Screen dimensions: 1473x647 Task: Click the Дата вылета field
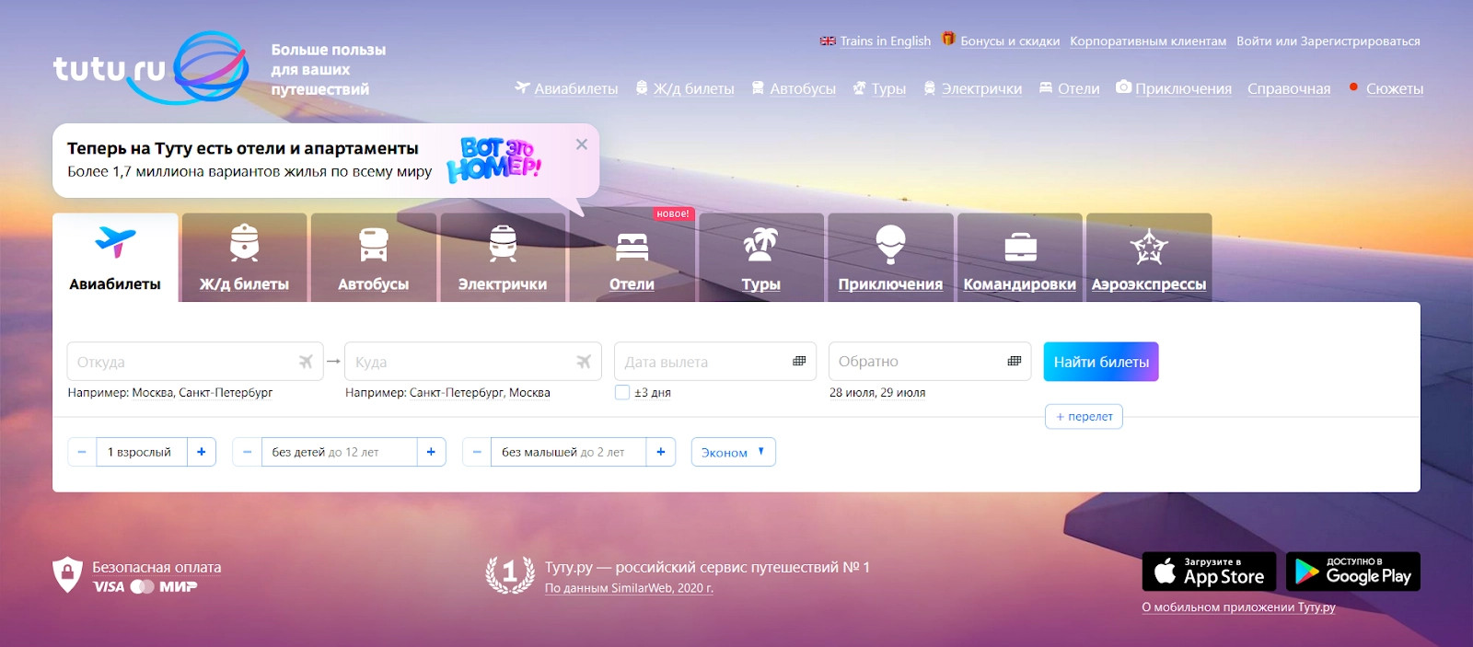click(715, 362)
